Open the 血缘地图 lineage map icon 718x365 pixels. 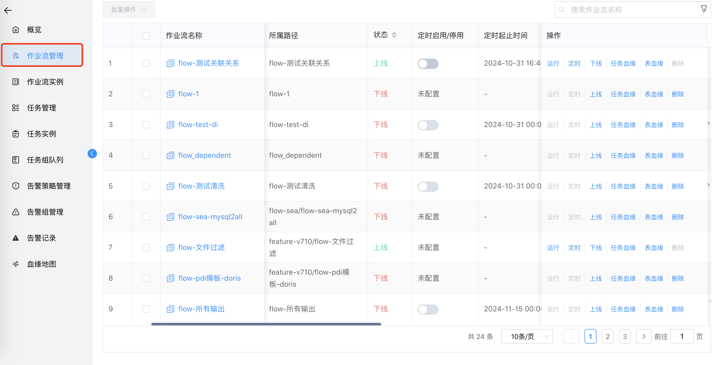point(16,264)
